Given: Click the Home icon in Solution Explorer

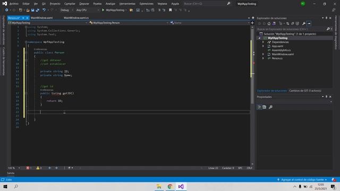Looking at the screenshot, I should 269,23.
